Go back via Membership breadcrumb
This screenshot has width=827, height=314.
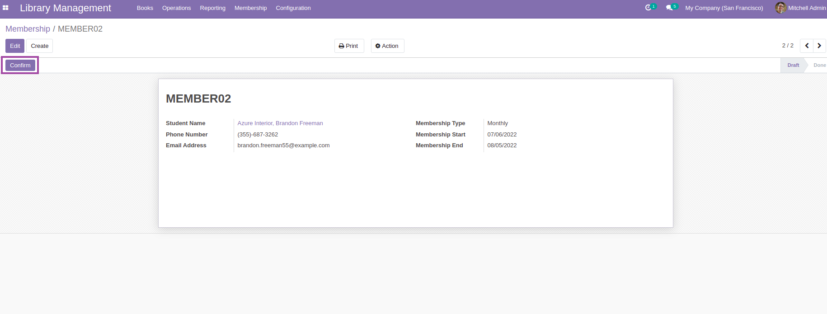28,29
